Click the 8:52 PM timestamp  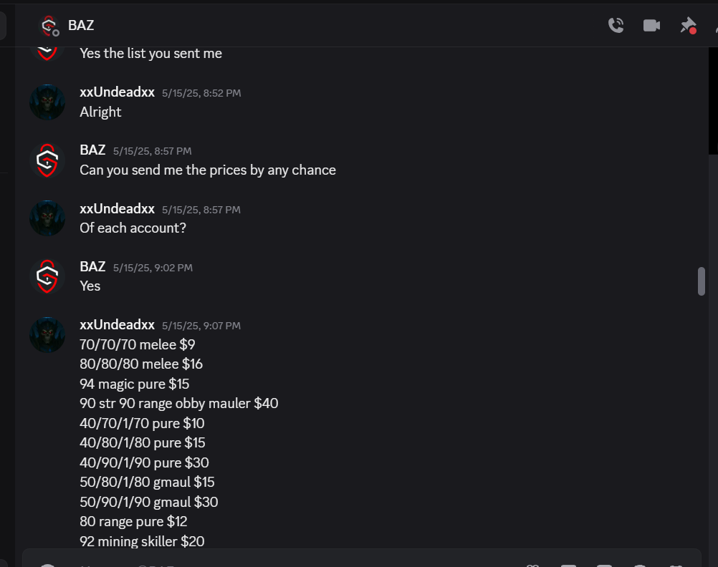point(201,93)
